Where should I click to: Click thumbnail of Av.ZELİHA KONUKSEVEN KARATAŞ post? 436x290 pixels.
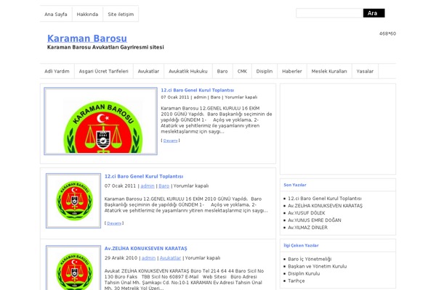(73, 268)
